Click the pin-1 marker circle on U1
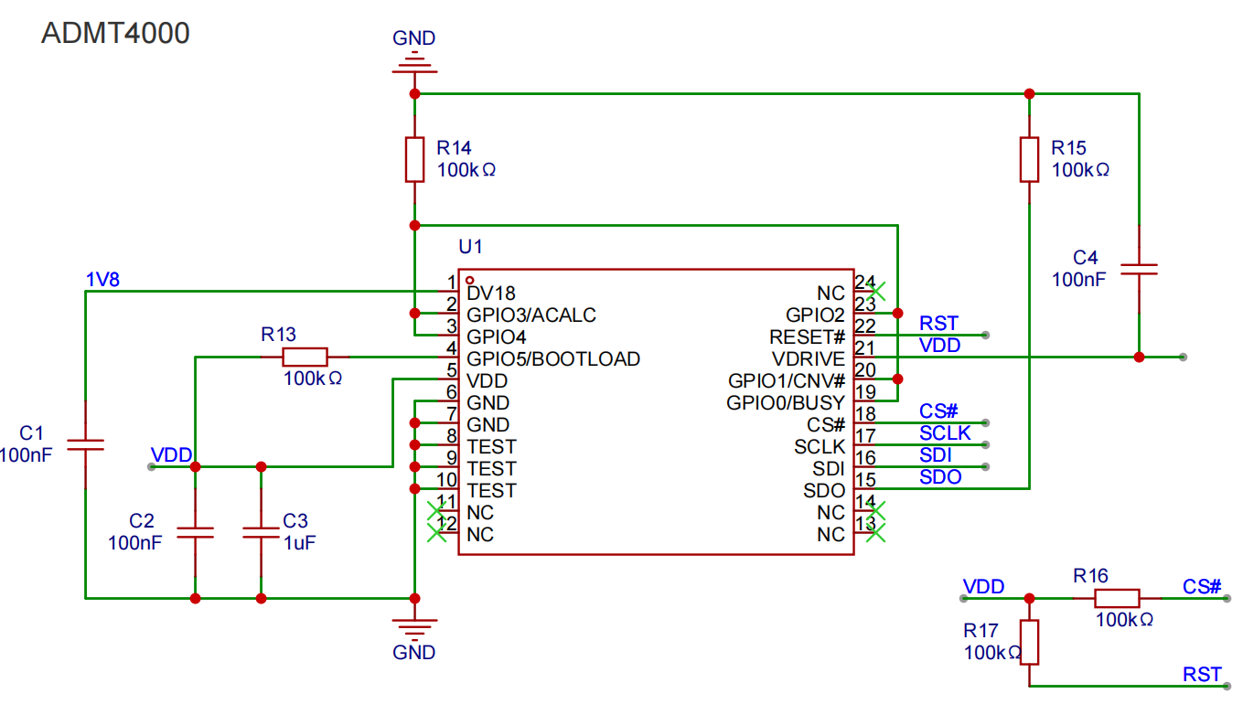The height and width of the screenshot is (715, 1243). coord(469,280)
